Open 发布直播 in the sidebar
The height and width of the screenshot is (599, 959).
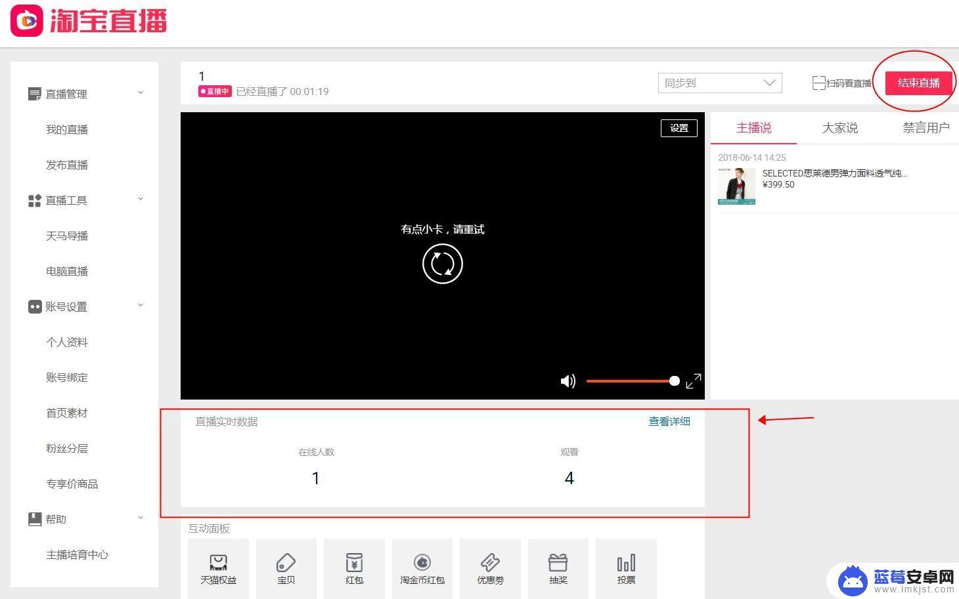[x=67, y=165]
